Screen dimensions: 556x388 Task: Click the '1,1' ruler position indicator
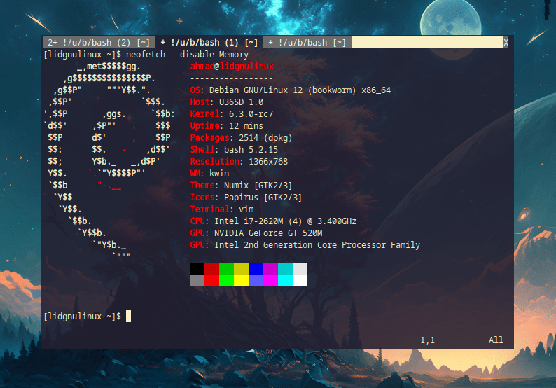[428, 340]
